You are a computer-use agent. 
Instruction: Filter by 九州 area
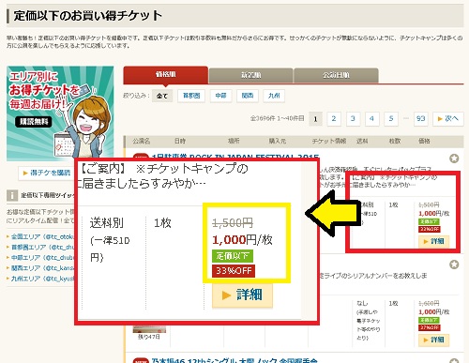(x=274, y=96)
